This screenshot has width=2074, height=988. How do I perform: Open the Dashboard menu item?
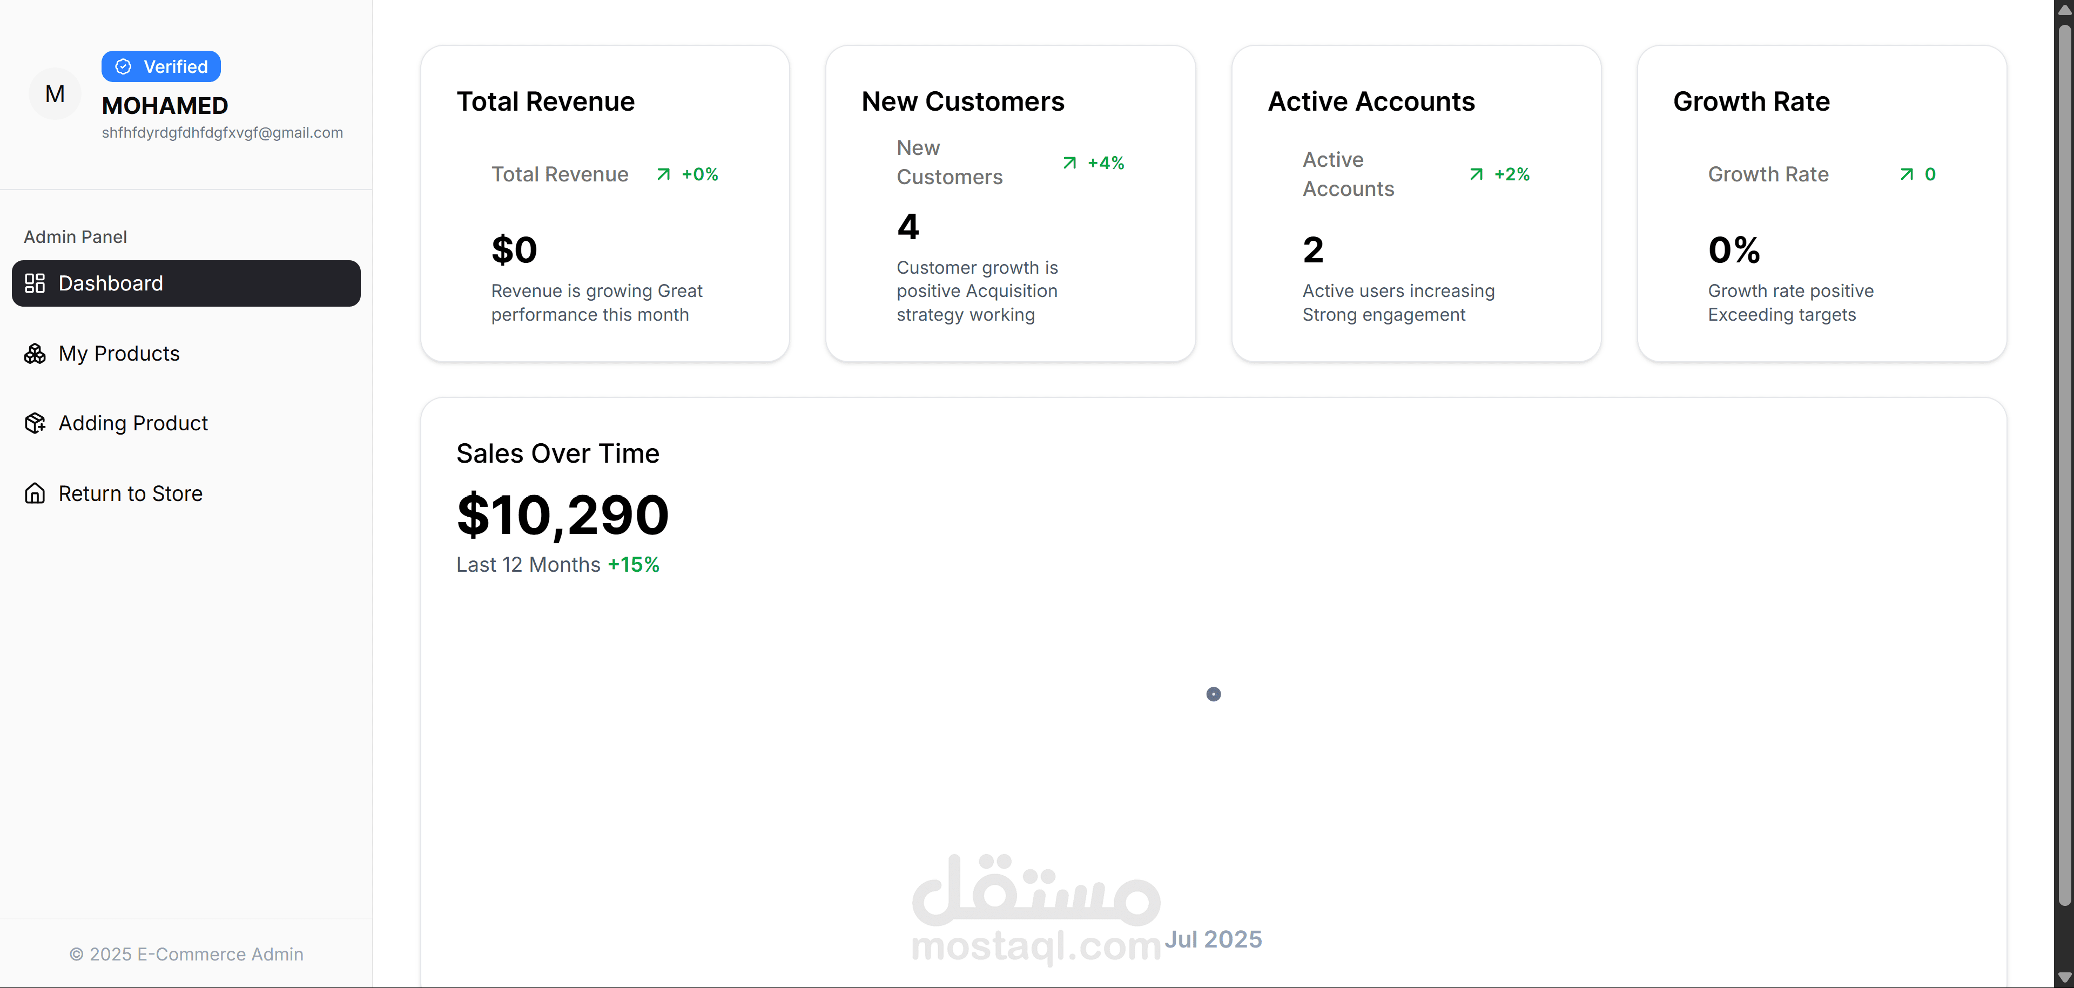pyautogui.click(x=186, y=283)
